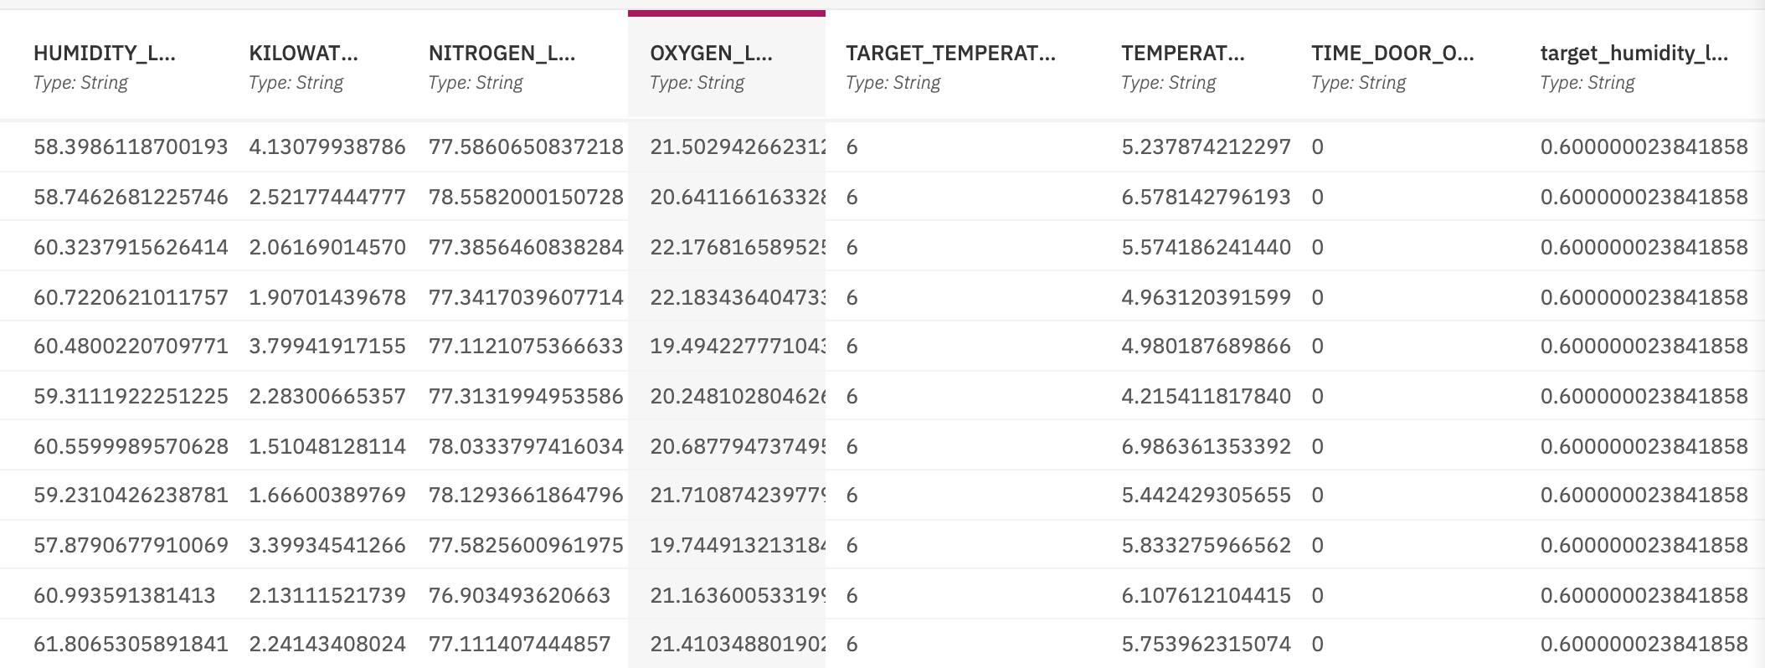Viewport: 1765px width, 668px height.
Task: Click kilowatt cell 1.66600389769
Action: [x=327, y=496]
